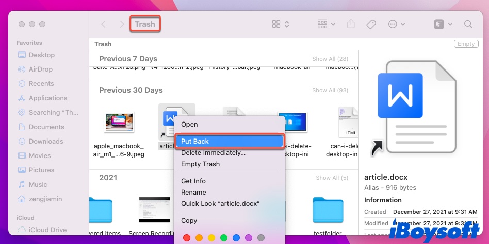The height and width of the screenshot is (244, 489).
Task: Choose Get Info in context menu
Action: [x=193, y=181]
